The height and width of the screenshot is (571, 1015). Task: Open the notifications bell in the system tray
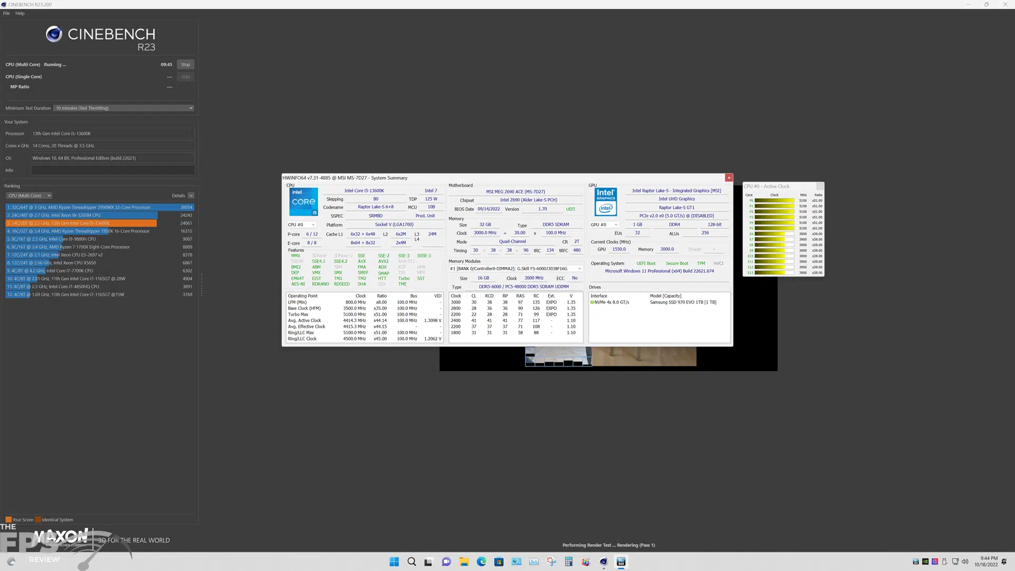[x=1004, y=562]
